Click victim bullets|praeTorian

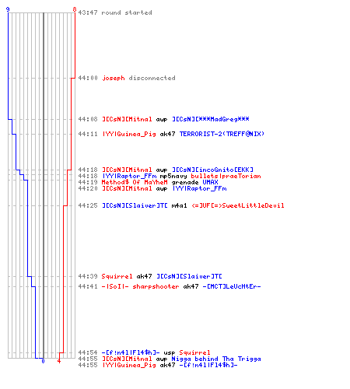tap(226, 176)
